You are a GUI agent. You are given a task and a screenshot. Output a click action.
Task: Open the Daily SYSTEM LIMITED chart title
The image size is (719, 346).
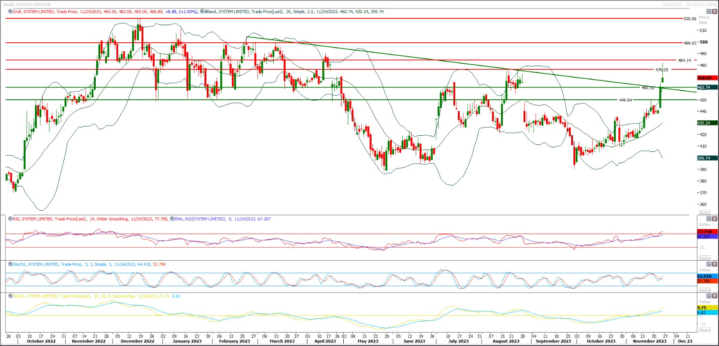(27, 4)
